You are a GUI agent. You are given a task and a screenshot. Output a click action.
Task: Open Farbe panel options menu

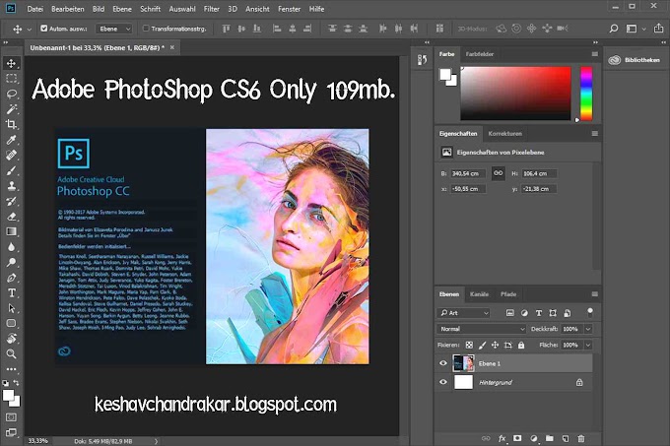click(x=594, y=54)
